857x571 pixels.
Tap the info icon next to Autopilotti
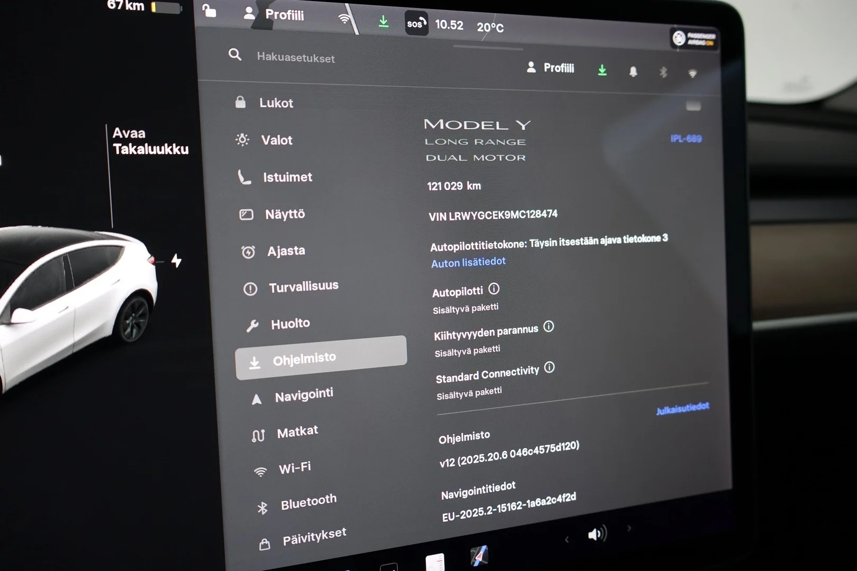coord(494,289)
